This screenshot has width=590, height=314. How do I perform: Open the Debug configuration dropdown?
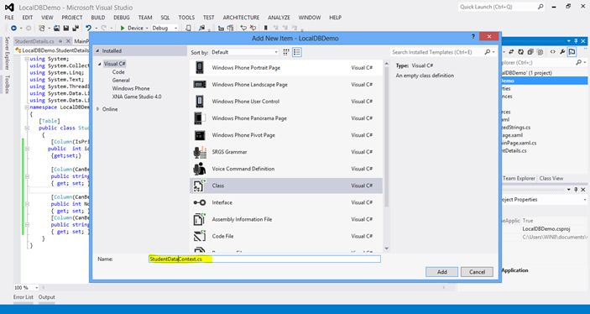coord(164,28)
